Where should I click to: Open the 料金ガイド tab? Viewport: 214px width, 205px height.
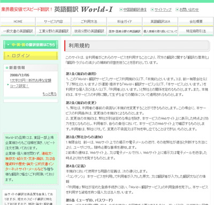(125, 22)
